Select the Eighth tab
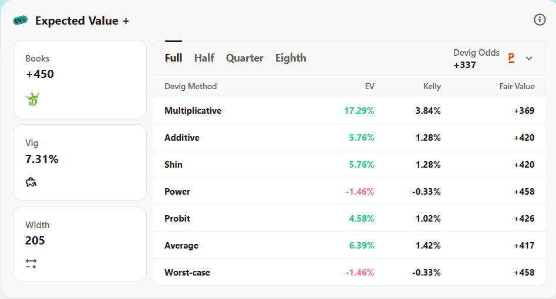 [291, 58]
